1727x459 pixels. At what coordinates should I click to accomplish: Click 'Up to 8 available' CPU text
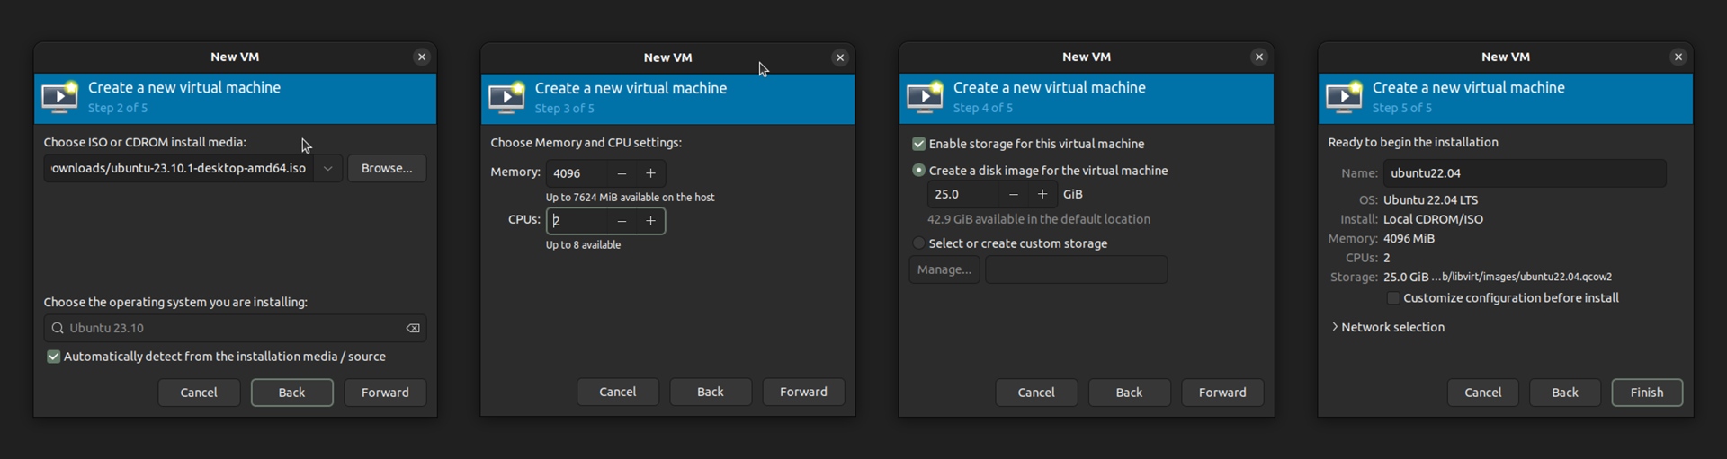pyautogui.click(x=583, y=245)
